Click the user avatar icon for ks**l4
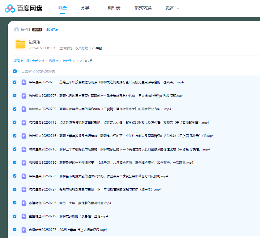 [16, 30]
